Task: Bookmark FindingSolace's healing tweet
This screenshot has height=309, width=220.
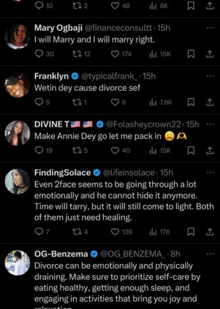Action: point(191,232)
